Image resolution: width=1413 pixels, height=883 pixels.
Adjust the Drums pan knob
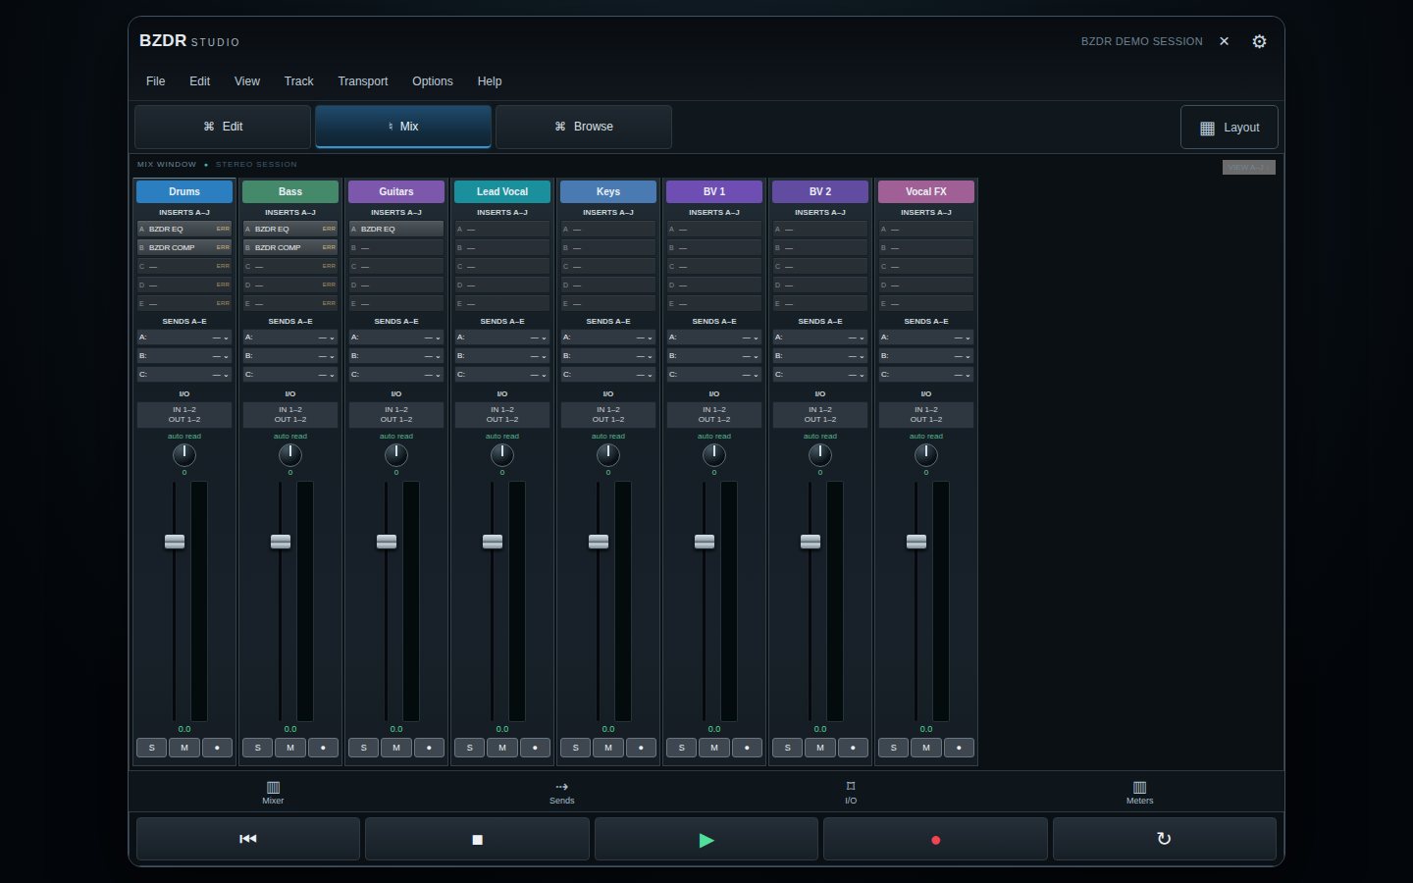pyautogui.click(x=184, y=454)
